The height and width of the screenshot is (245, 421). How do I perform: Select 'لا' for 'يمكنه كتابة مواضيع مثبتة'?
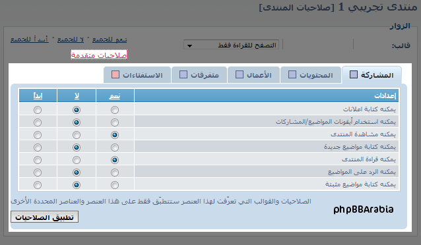coord(77,185)
